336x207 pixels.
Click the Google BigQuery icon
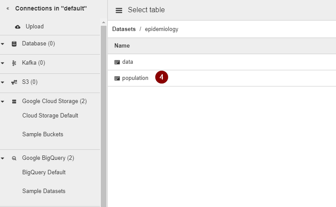[x=14, y=158]
